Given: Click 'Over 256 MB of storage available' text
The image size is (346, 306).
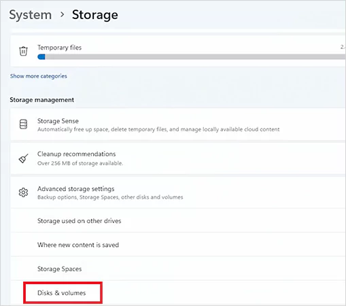Looking at the screenshot, I should (80, 163).
